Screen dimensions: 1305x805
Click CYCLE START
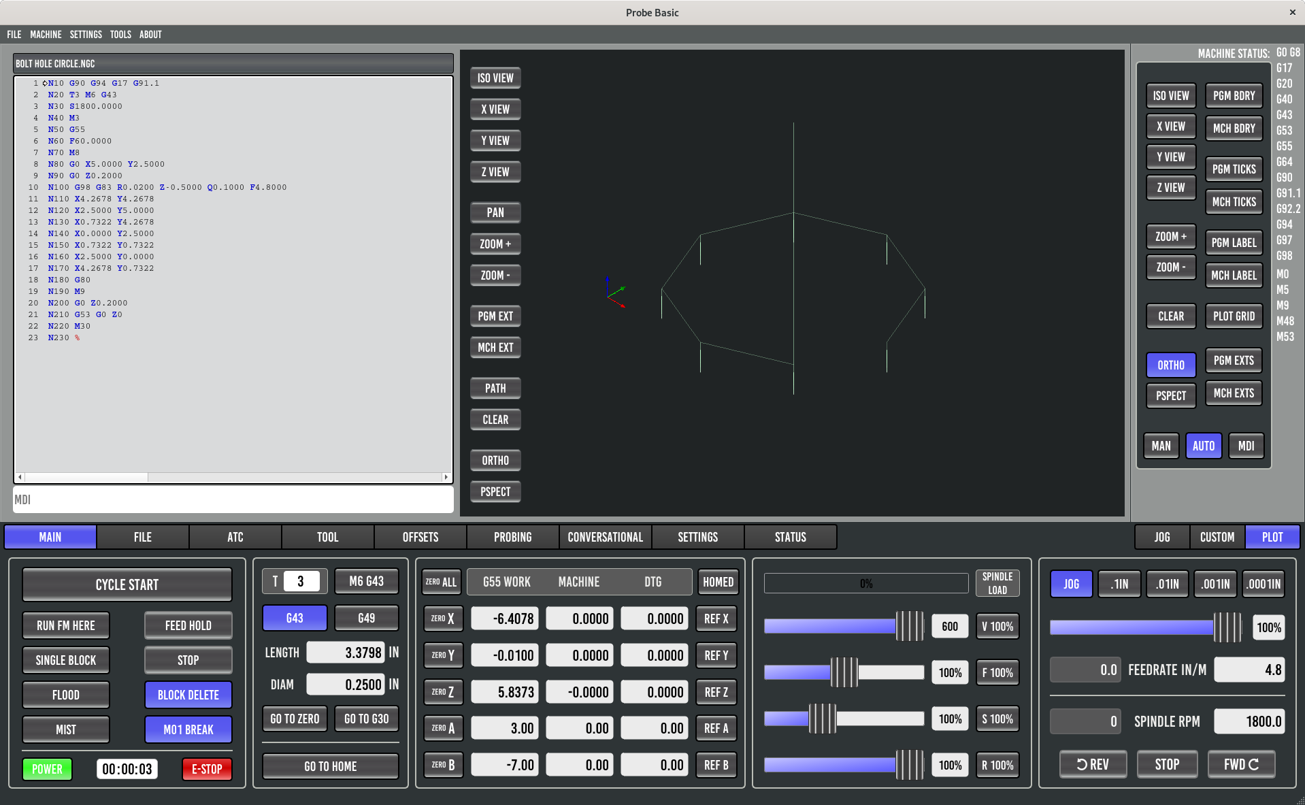[127, 585]
